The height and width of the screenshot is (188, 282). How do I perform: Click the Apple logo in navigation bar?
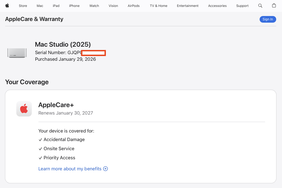coord(7,6)
